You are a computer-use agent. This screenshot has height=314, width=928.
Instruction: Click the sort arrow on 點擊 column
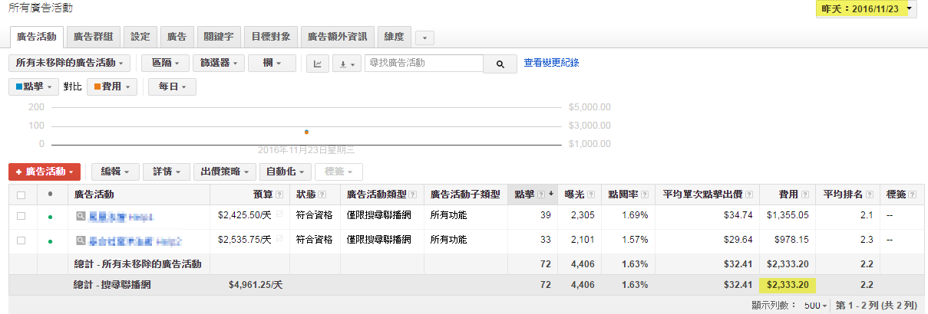[551, 195]
